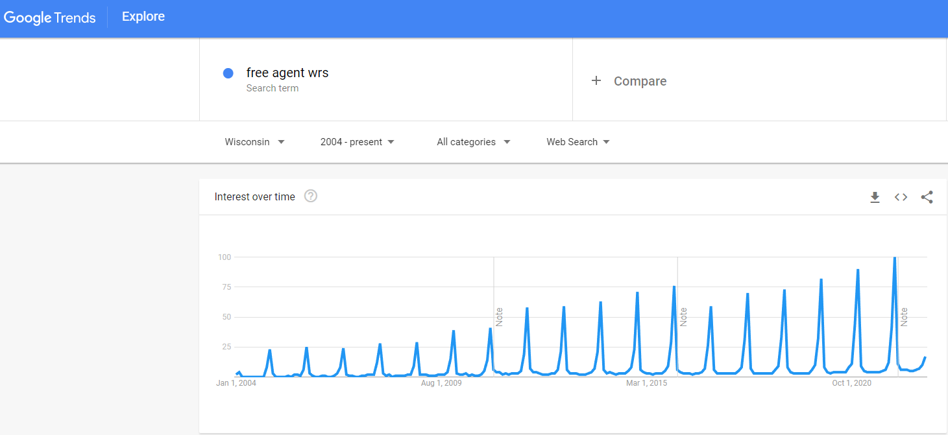Click the plus icon to add comparison
This screenshot has height=435, width=948.
coord(596,81)
